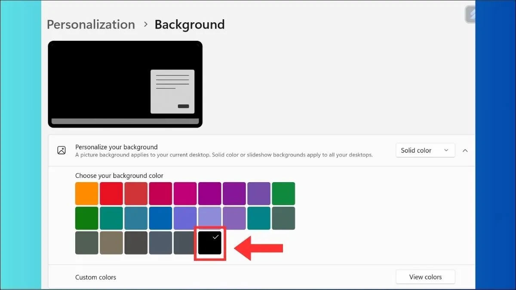Pick the first swatch in the bottom row

pos(87,243)
